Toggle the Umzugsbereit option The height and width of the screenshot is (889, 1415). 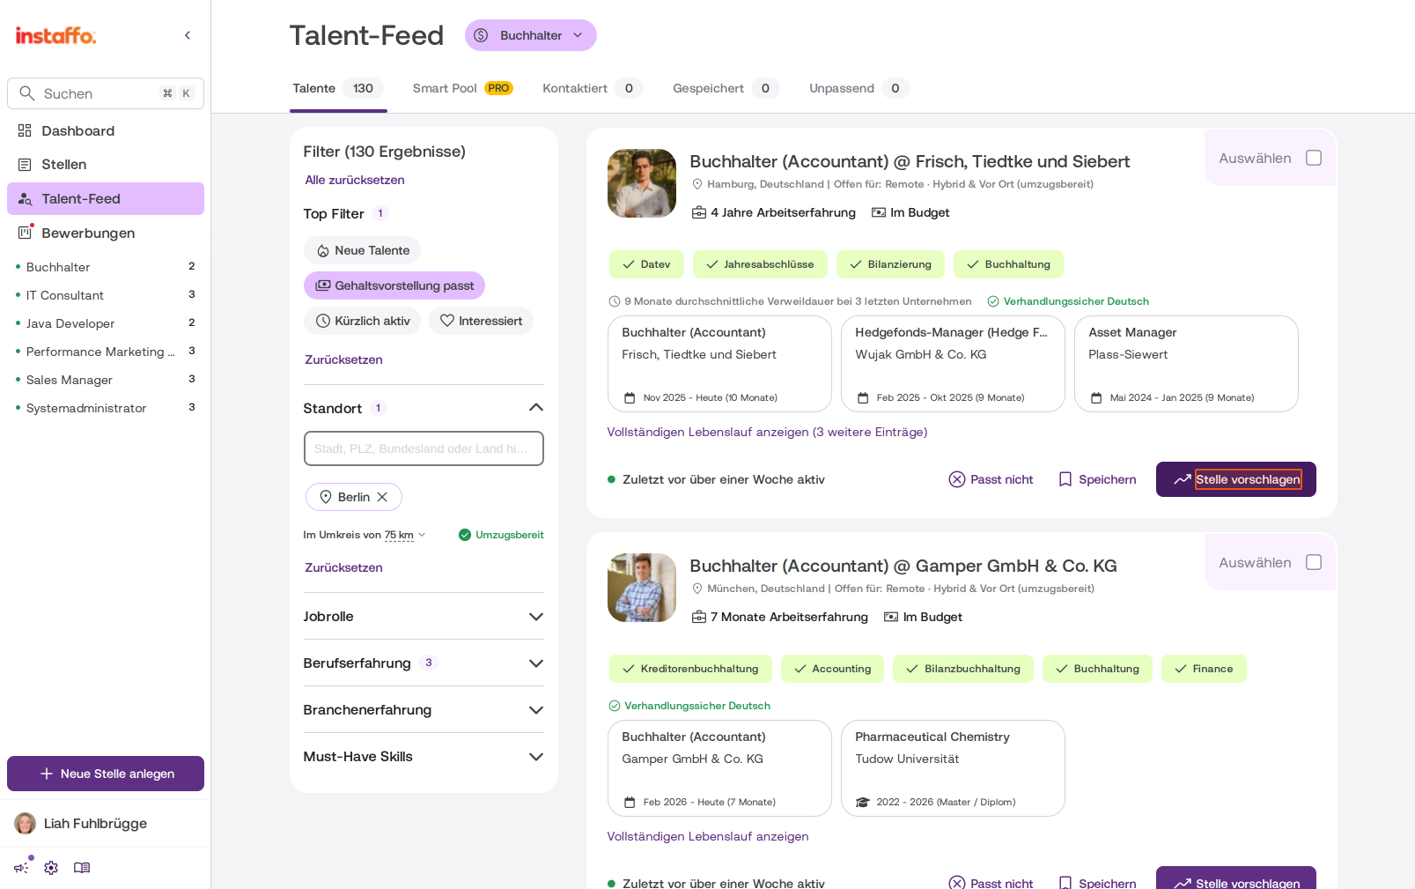pos(501,535)
